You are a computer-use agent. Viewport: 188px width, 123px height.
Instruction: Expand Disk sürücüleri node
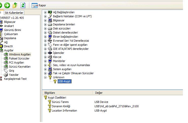(45, 28)
